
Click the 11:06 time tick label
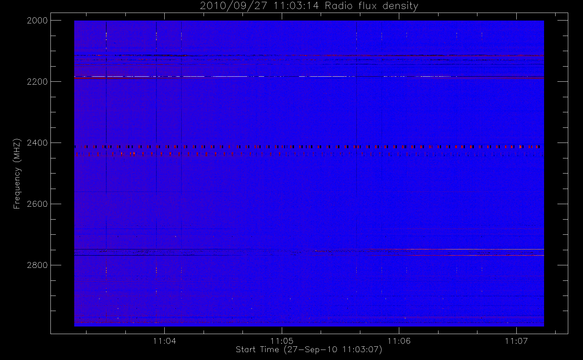(x=399, y=341)
